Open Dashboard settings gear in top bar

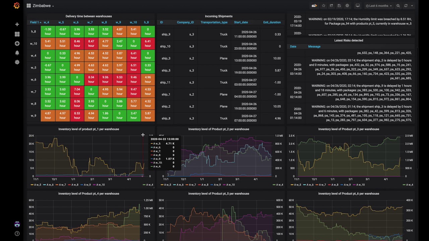(x=347, y=6)
